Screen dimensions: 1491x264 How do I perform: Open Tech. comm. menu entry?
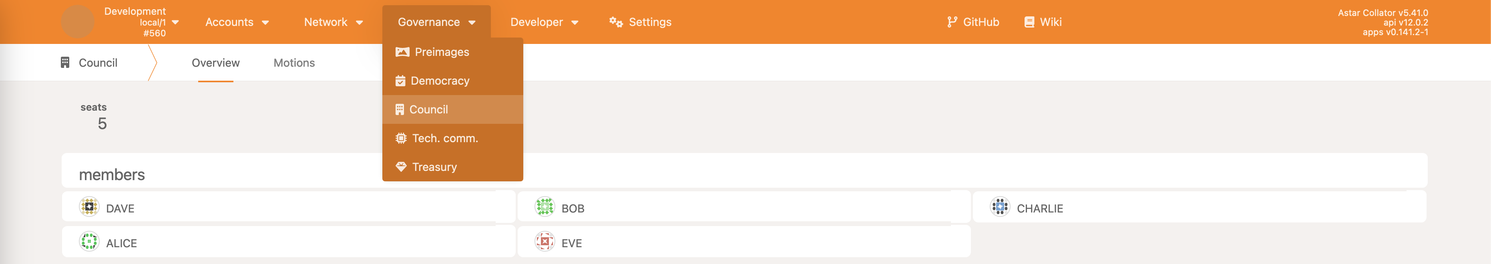point(444,139)
